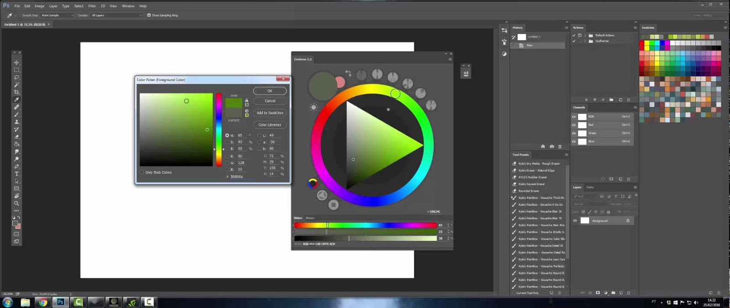Open the Tool Presets panel menu
The image size is (730, 308).
coord(567,155)
